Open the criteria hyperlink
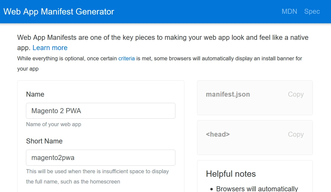The width and height of the screenshot is (331, 192). [126, 59]
